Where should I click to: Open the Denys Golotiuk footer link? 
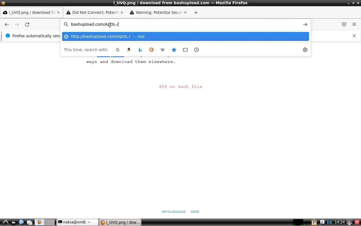tap(173, 211)
